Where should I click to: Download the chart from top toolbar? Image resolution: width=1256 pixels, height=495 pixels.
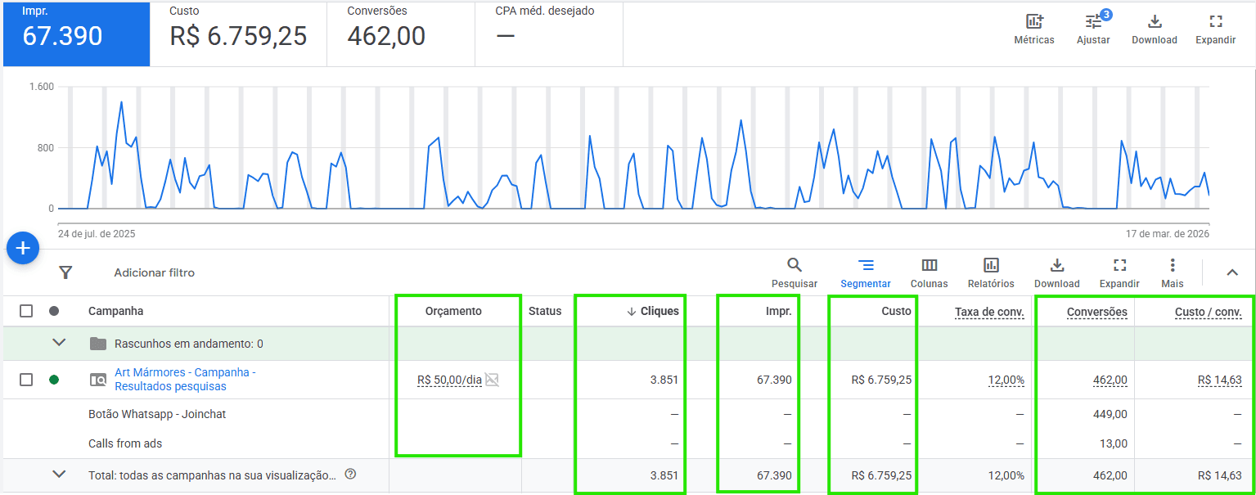(1154, 23)
